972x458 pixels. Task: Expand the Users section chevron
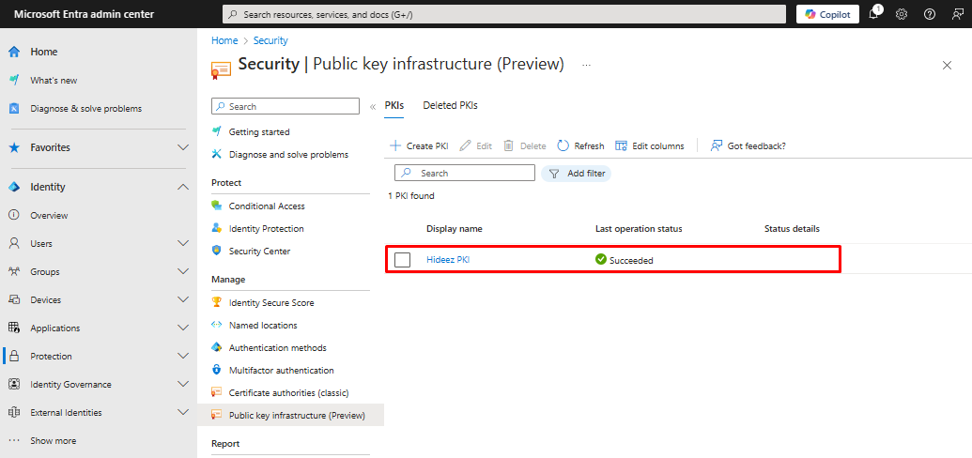[183, 244]
